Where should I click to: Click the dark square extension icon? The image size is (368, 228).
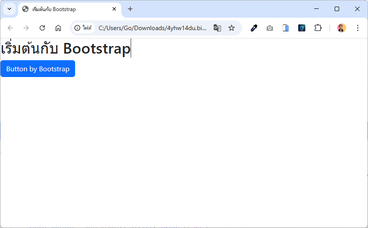click(302, 28)
